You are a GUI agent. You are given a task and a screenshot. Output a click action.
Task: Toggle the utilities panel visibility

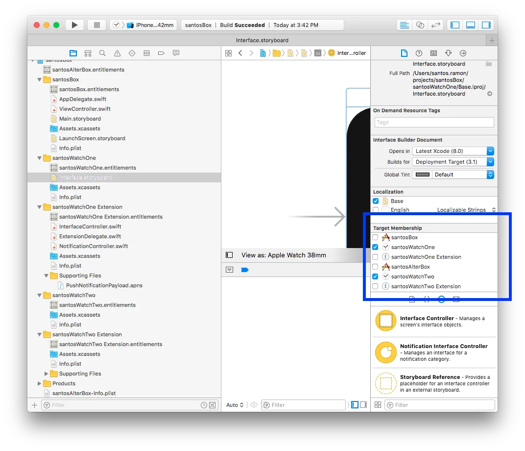pyautogui.click(x=486, y=25)
